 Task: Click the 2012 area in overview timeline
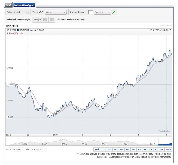(x=104, y=144)
